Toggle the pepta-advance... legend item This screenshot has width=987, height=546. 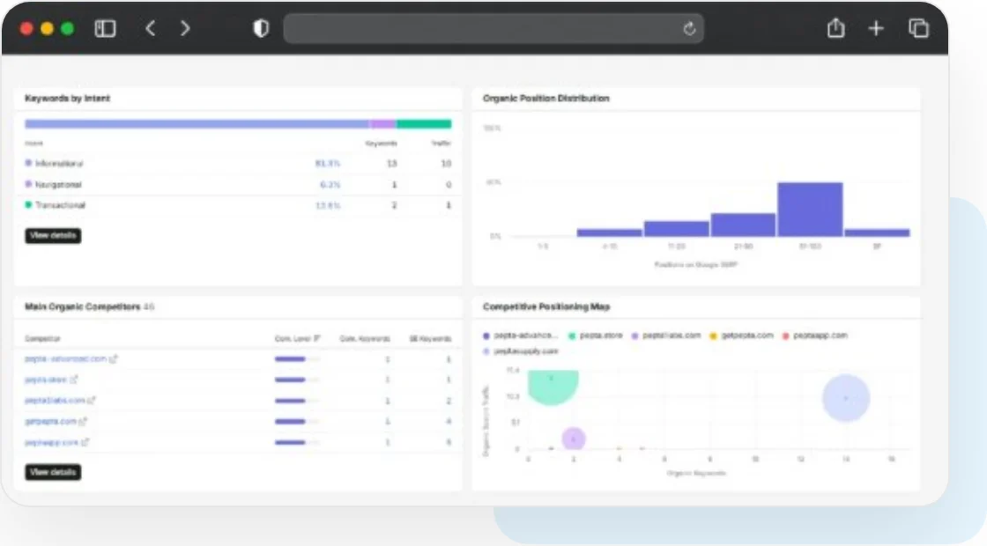[x=521, y=336]
